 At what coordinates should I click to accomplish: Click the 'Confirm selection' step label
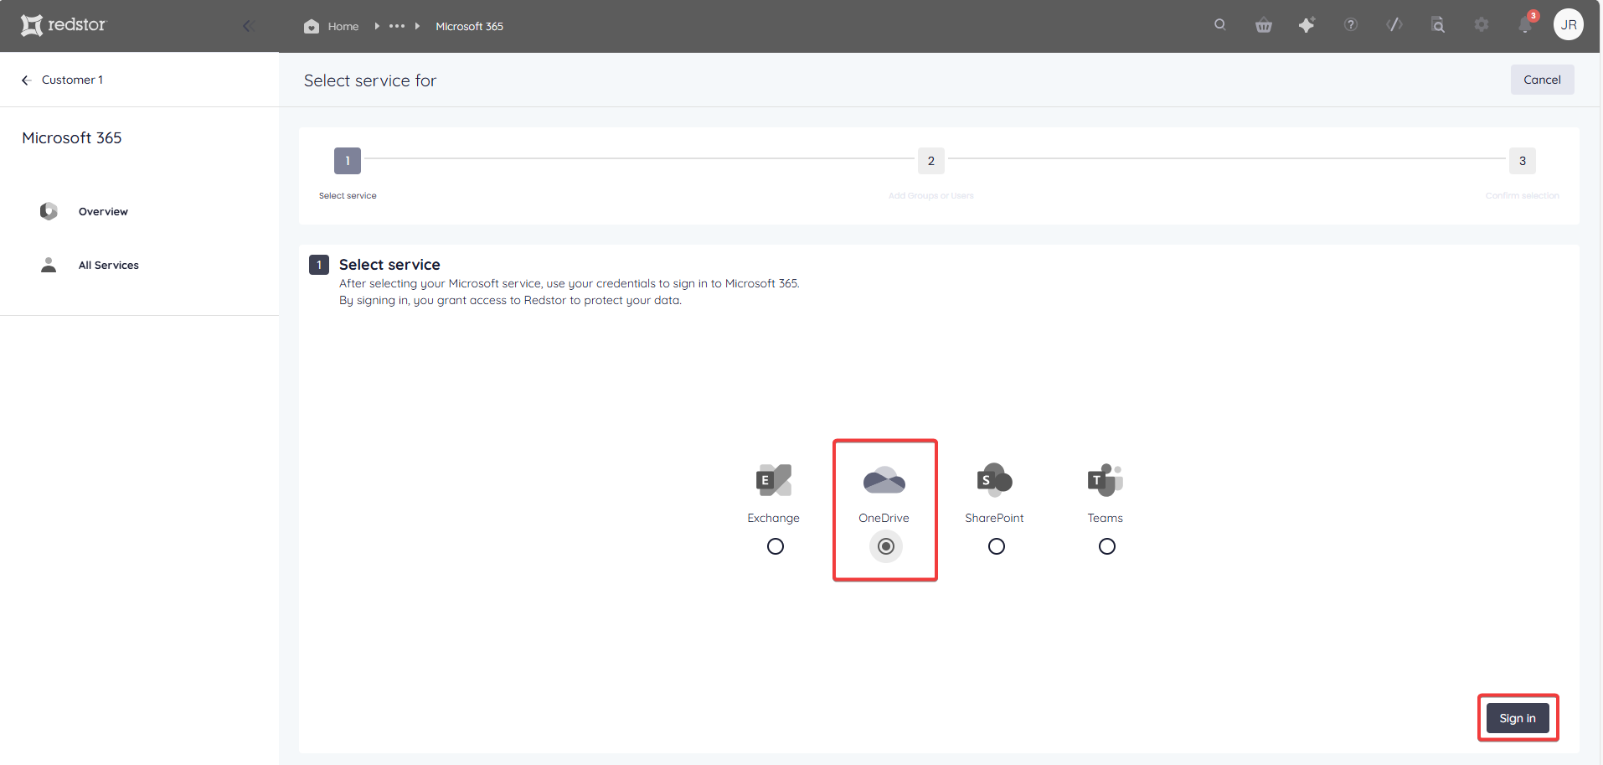(x=1523, y=196)
